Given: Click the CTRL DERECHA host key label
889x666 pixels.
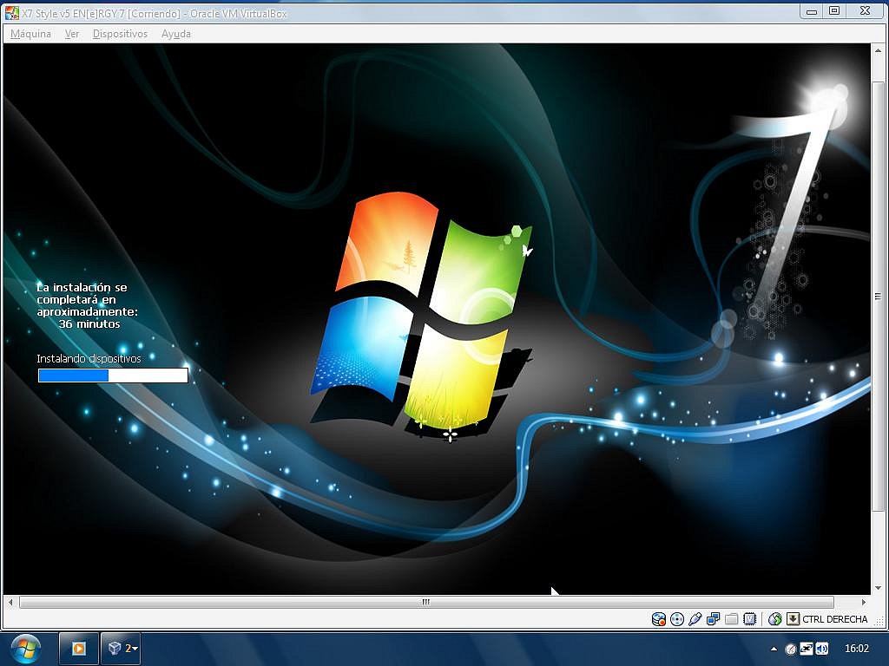Looking at the screenshot, I should [x=834, y=619].
